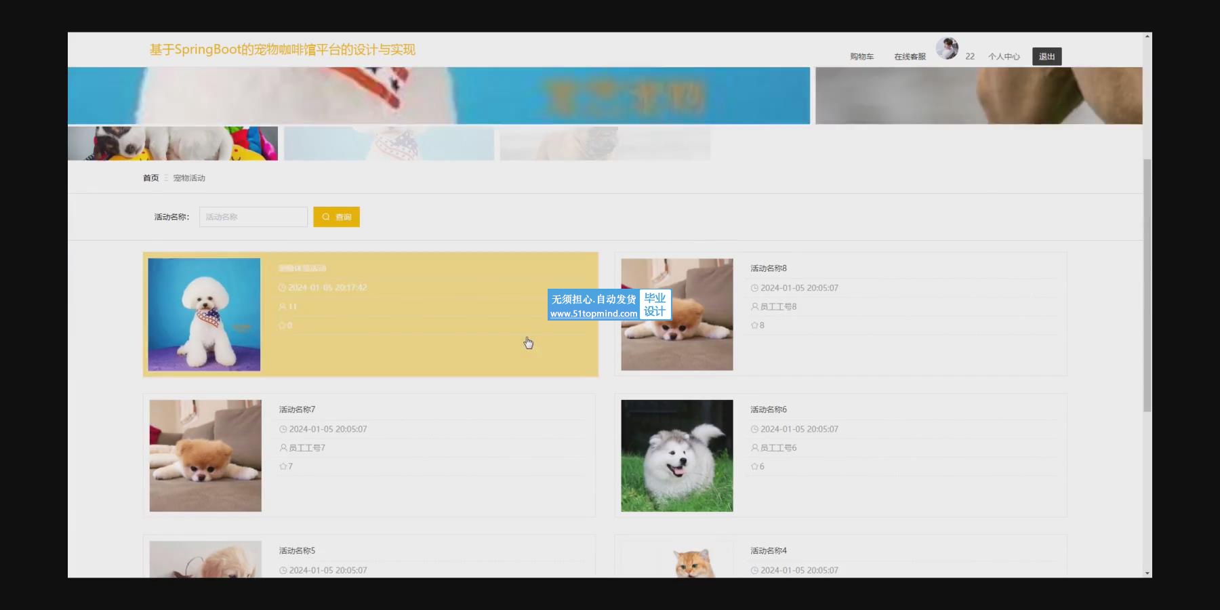Click the username 22 in header
1220x610 pixels.
point(970,57)
